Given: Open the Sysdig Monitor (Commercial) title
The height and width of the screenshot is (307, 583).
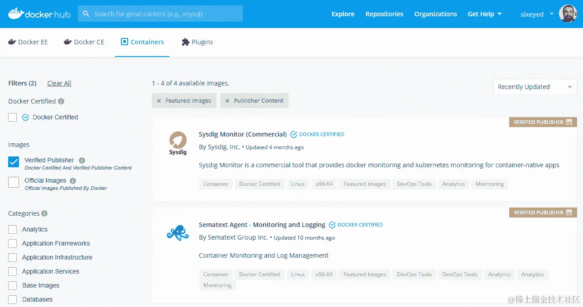Looking at the screenshot, I should coord(243,134).
